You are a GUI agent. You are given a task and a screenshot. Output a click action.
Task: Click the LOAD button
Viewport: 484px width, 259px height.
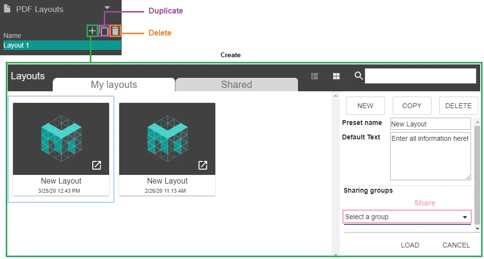click(x=410, y=245)
